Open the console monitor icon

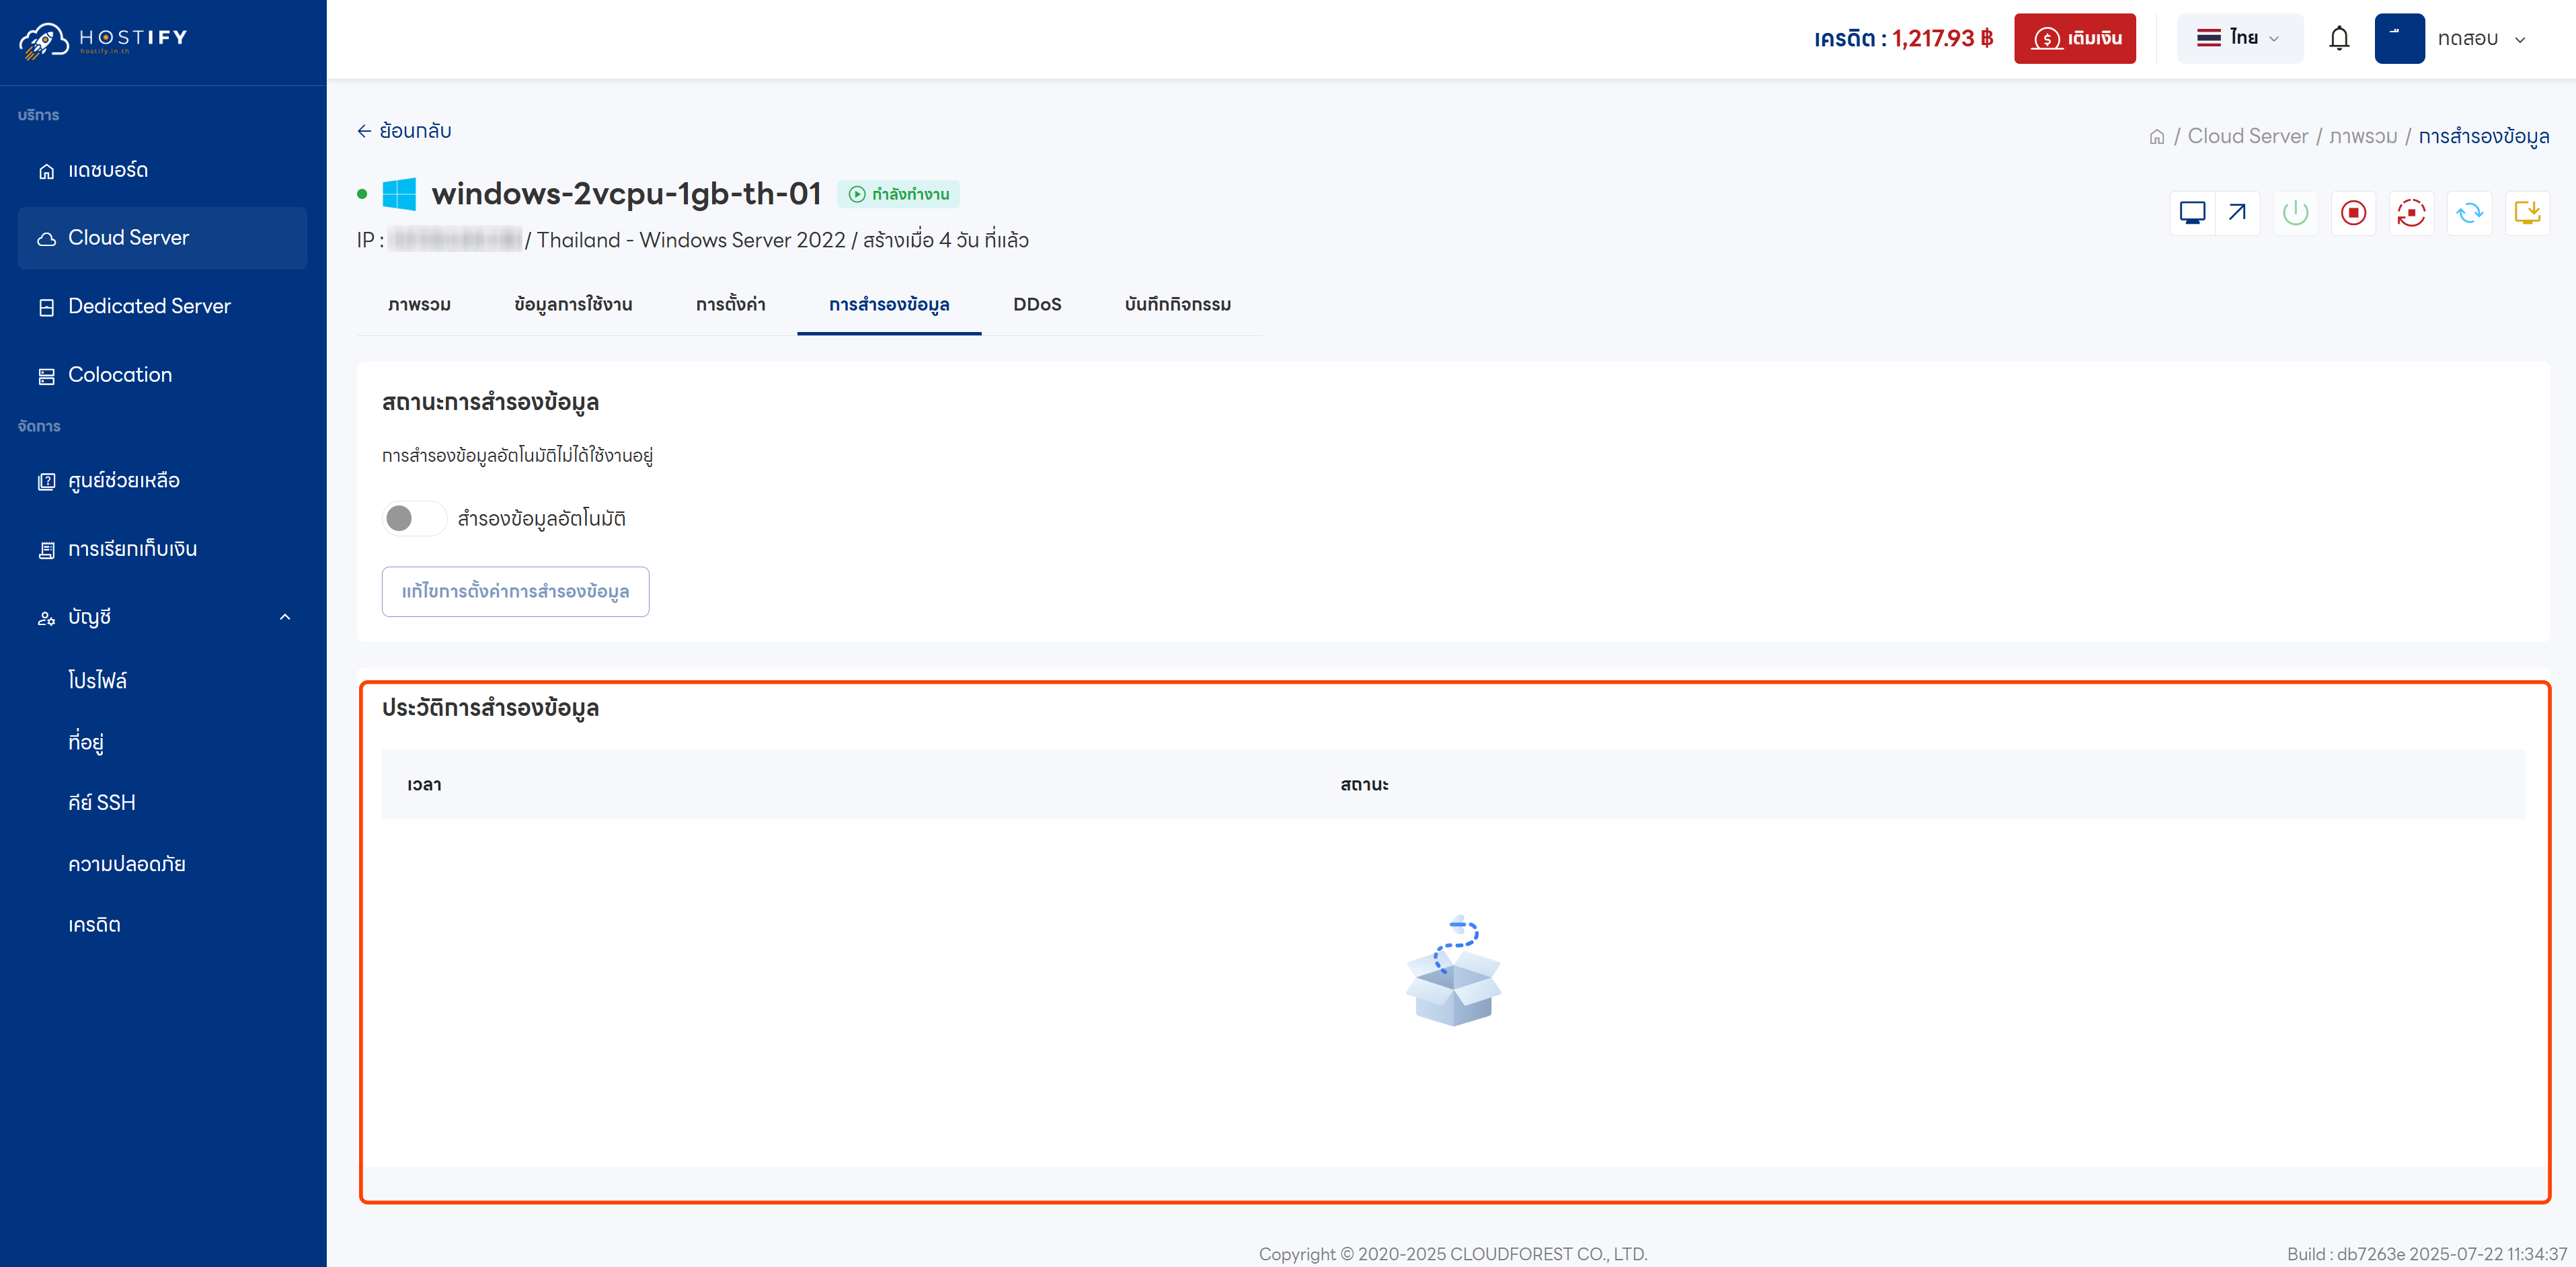(2192, 213)
